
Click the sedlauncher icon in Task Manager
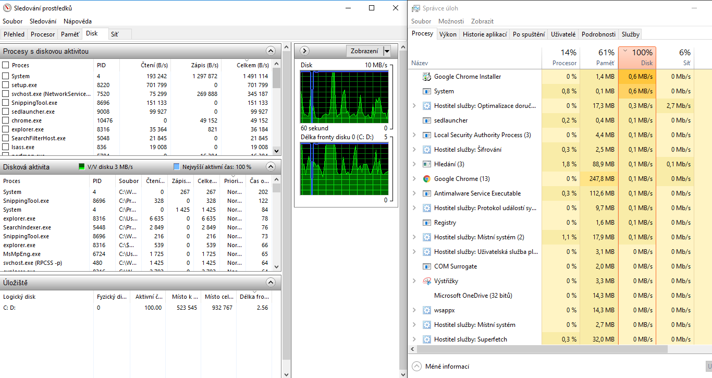(x=426, y=120)
